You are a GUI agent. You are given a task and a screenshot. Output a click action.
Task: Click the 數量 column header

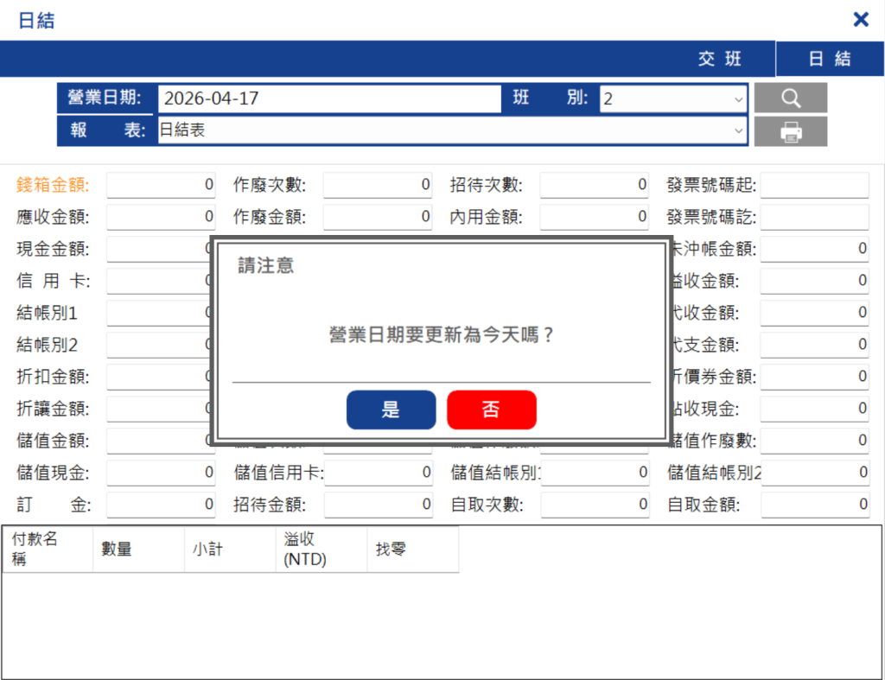[x=139, y=549]
